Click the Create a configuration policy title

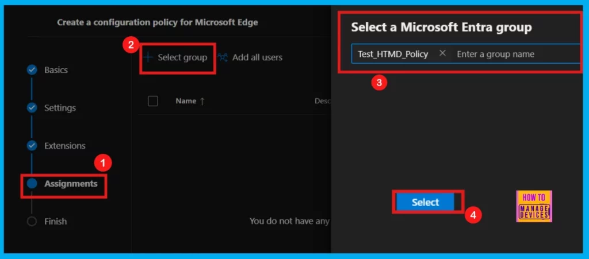click(158, 22)
